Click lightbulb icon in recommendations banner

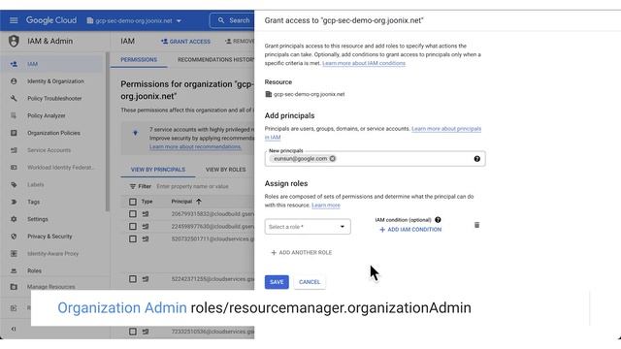click(x=136, y=133)
